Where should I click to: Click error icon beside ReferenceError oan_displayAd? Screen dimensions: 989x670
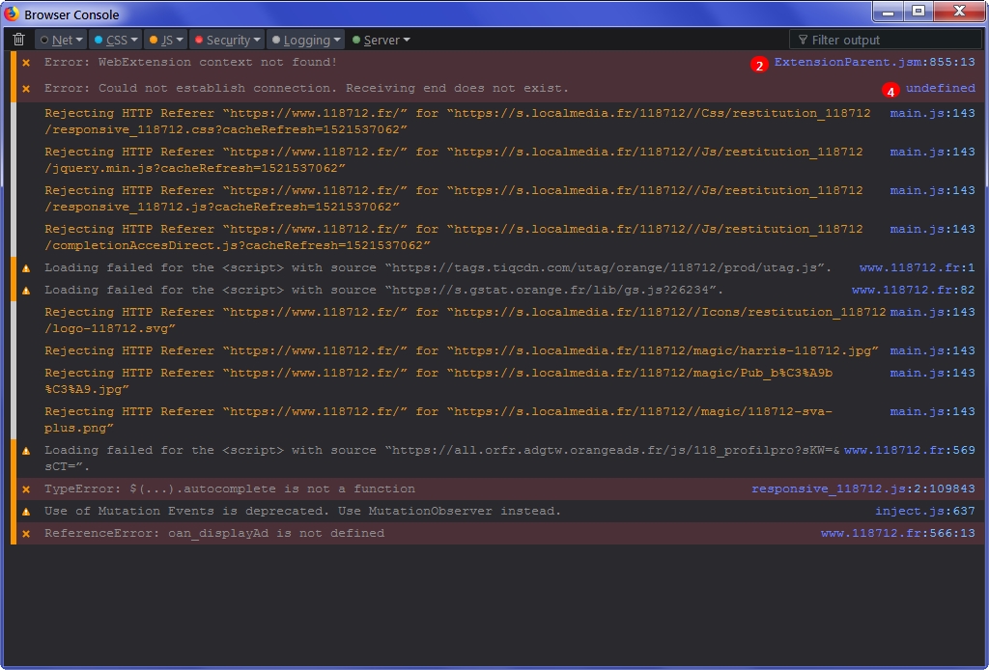(26, 533)
